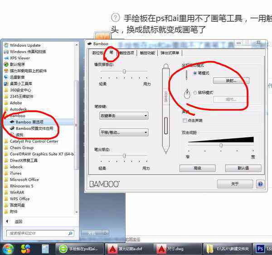
Task: Click the 橡皮擦感应 slider thumb
Action: pyautogui.click(x=124, y=71)
